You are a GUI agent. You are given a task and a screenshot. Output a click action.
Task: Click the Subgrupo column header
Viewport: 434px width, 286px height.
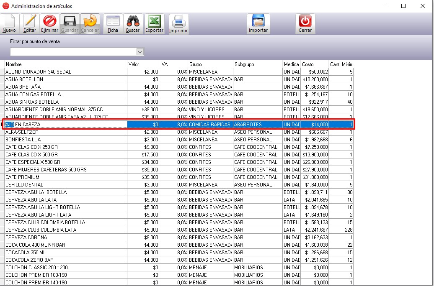point(258,64)
